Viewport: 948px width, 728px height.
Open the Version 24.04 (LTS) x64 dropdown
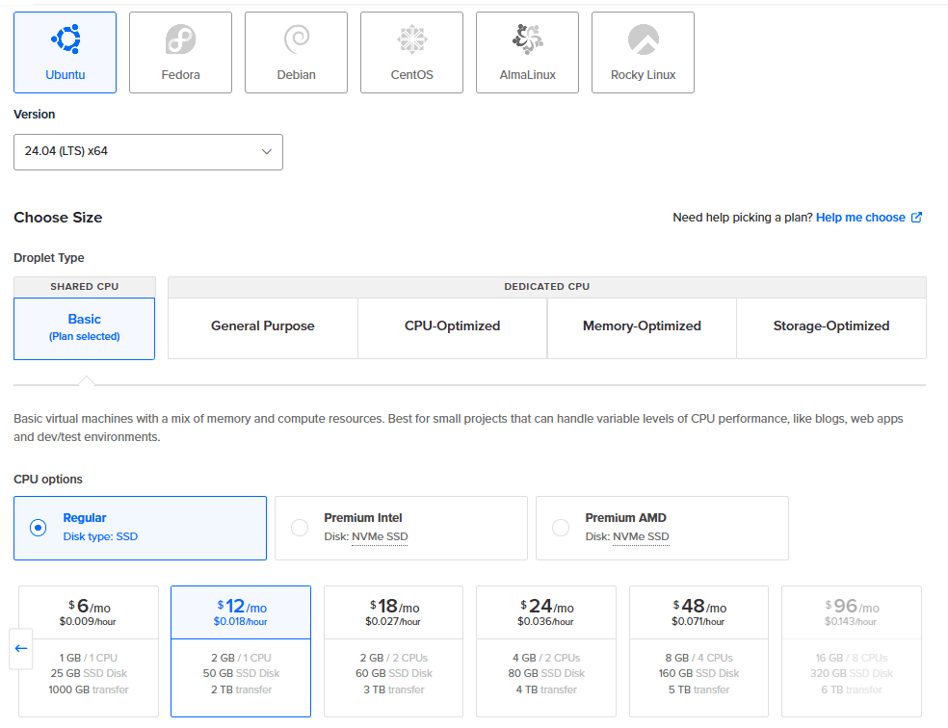pos(147,152)
